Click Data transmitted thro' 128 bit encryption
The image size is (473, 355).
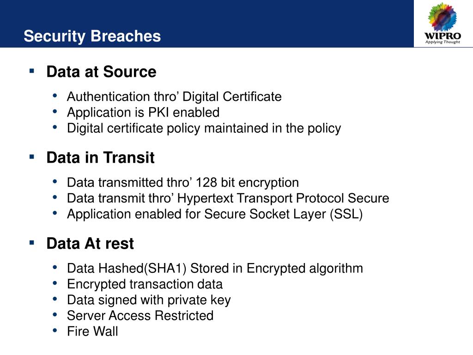tap(183, 183)
